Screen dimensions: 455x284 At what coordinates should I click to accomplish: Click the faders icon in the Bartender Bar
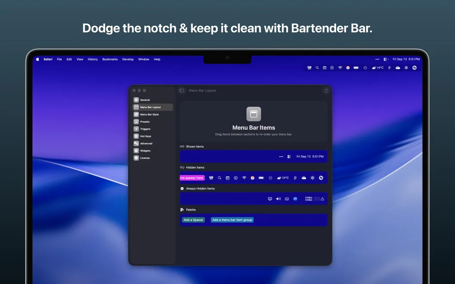coord(309,68)
